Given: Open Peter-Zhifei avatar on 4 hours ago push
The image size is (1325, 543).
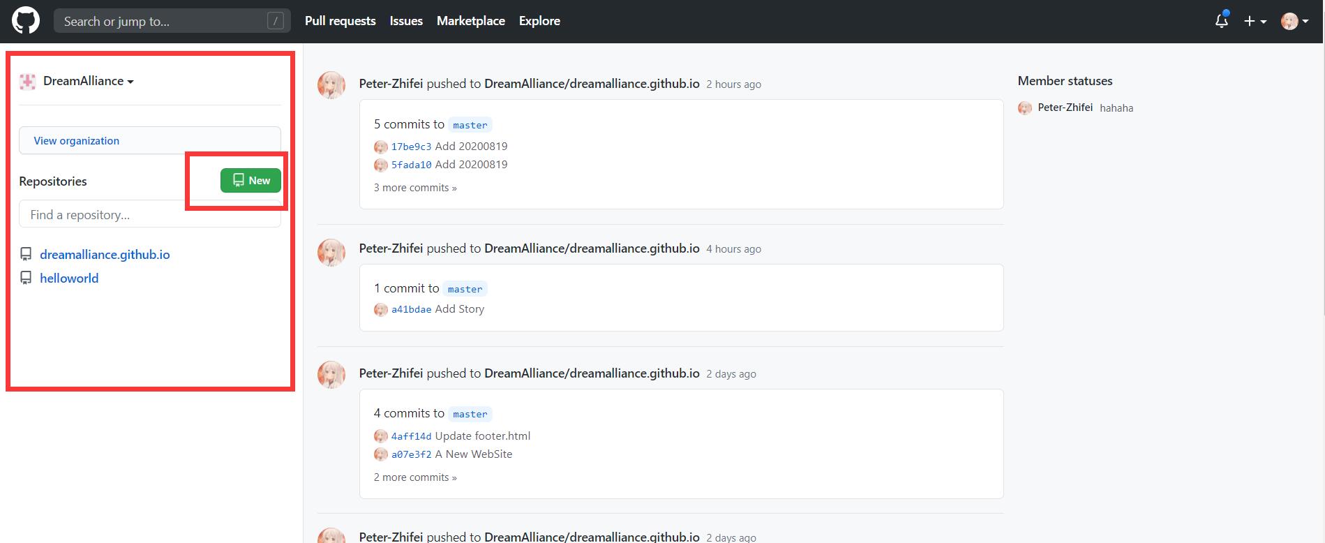Looking at the screenshot, I should coord(331,253).
